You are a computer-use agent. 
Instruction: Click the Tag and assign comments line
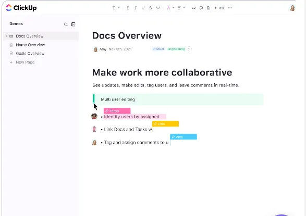[136, 143]
